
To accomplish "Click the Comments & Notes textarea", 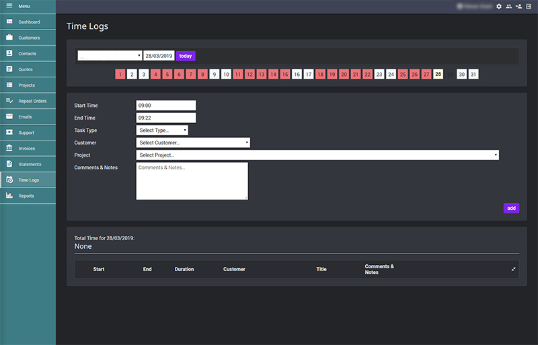I will 192,181.
